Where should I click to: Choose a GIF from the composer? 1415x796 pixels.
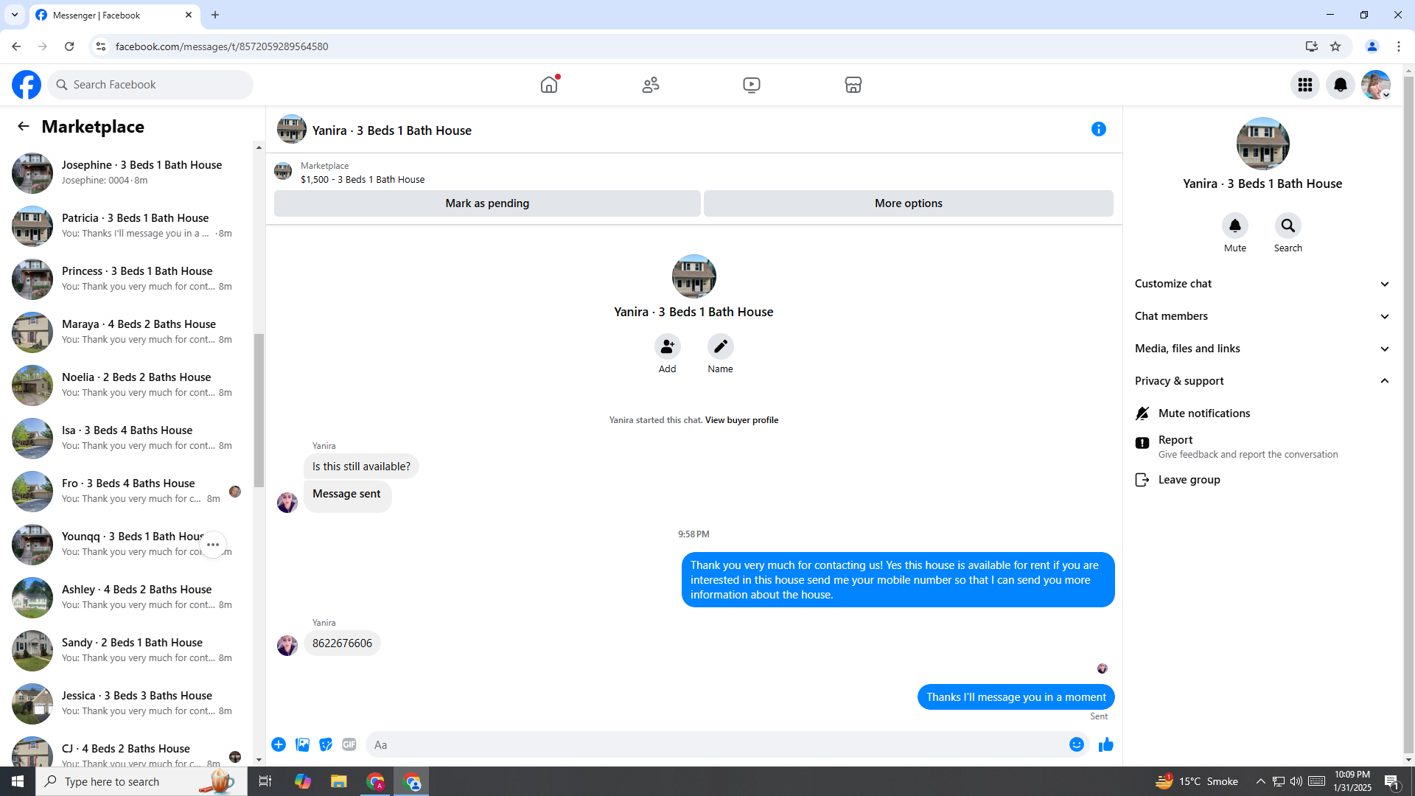click(x=349, y=744)
